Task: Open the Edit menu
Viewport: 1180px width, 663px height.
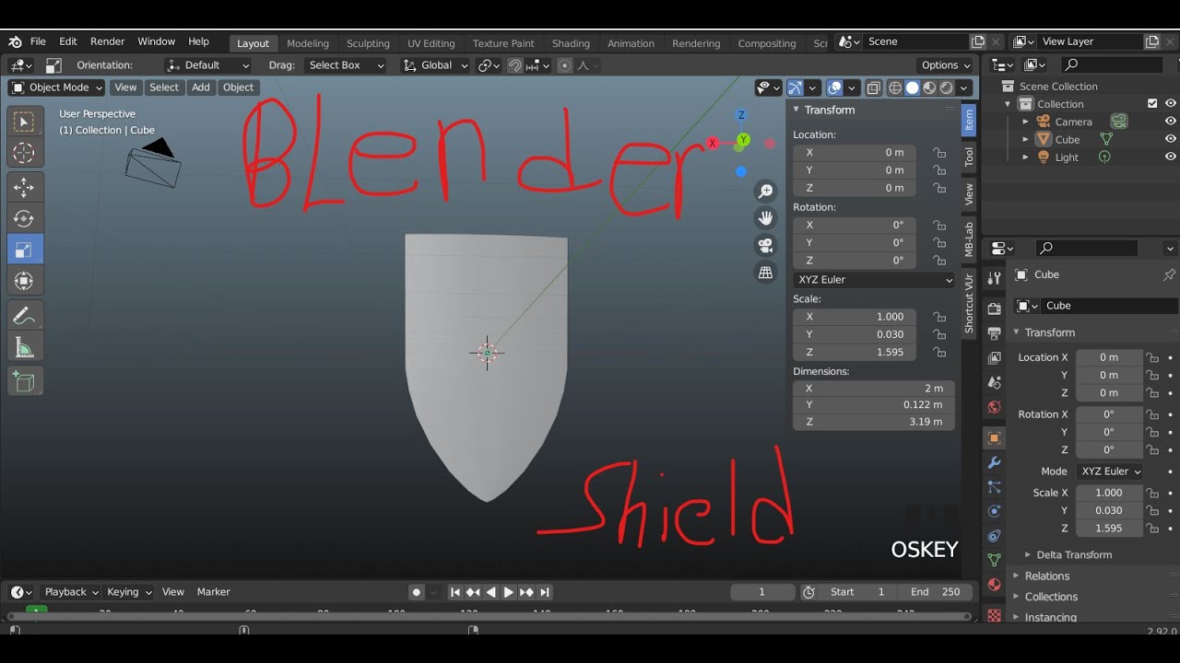Action: coord(68,41)
